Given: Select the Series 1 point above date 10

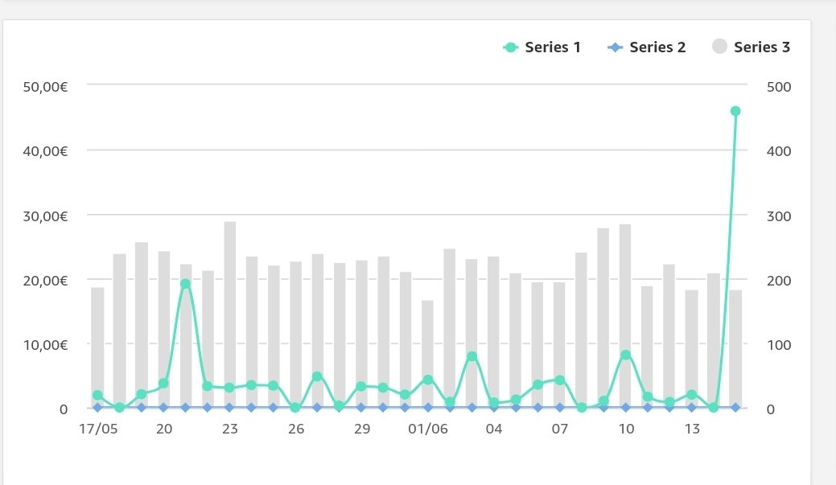Looking at the screenshot, I should tap(625, 355).
